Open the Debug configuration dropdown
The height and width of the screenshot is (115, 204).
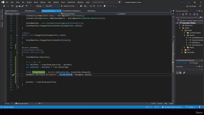pyautogui.click(x=40, y=6)
